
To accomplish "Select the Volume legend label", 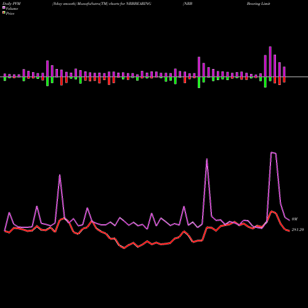I will tap(12, 9).
